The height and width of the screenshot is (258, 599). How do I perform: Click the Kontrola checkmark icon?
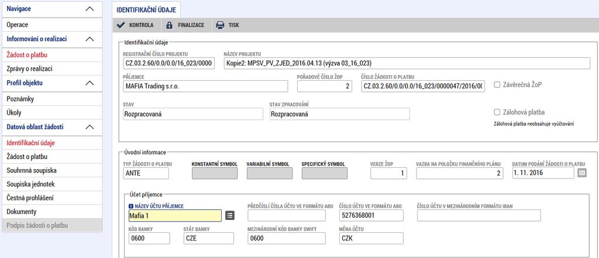point(121,25)
